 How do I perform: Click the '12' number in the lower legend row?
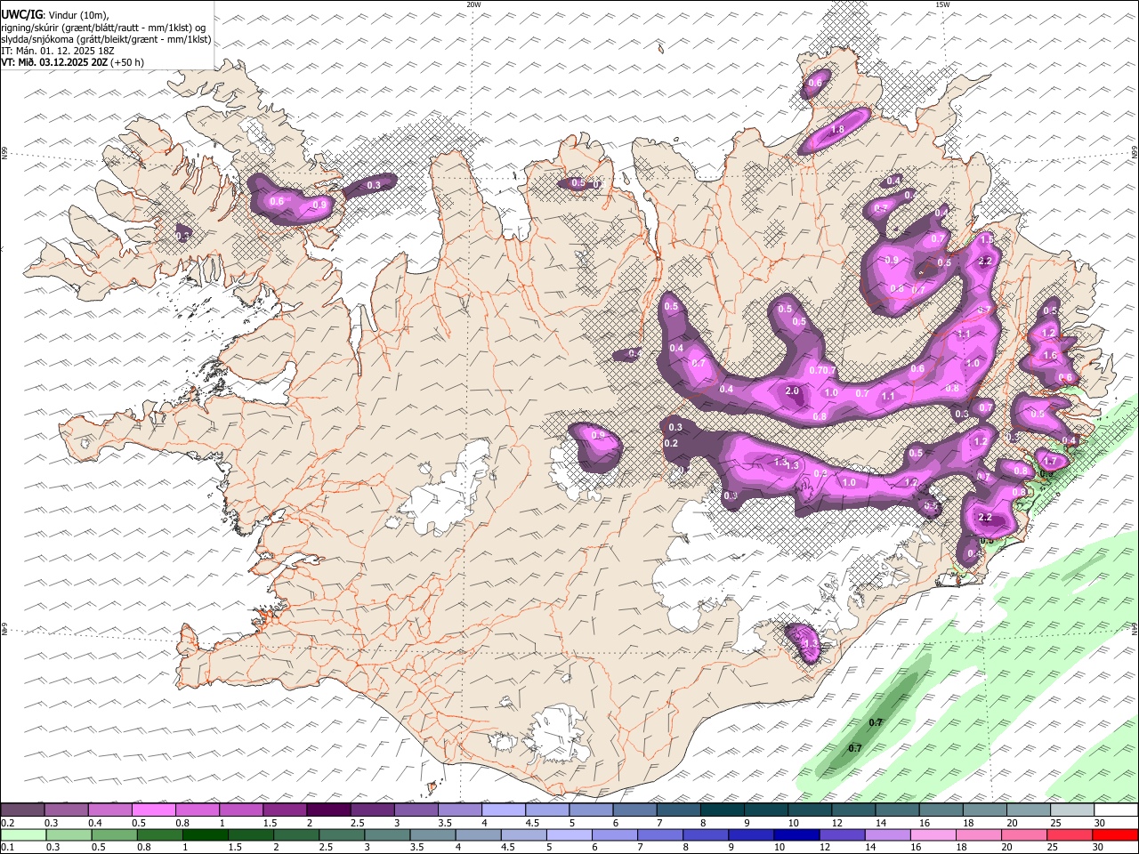click(x=825, y=849)
